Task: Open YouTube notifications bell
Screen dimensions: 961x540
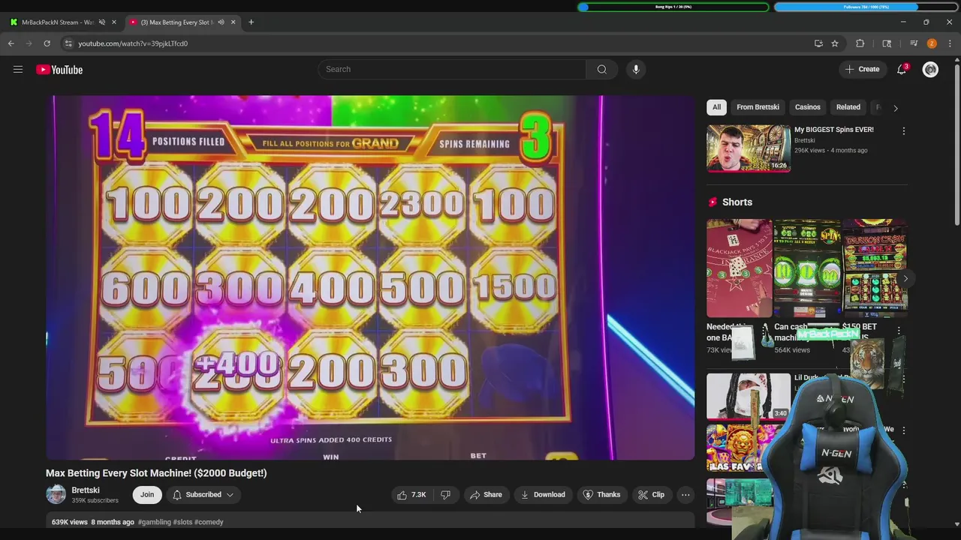Action: (x=902, y=69)
